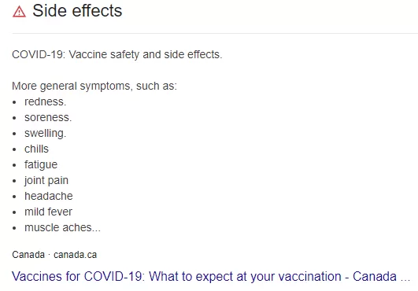Select the headache bullet item
418x291 pixels.
(49, 196)
